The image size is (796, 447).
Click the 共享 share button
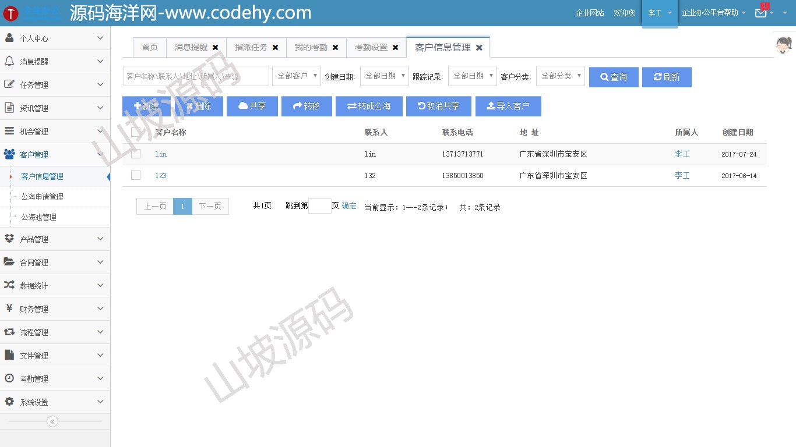(x=252, y=107)
